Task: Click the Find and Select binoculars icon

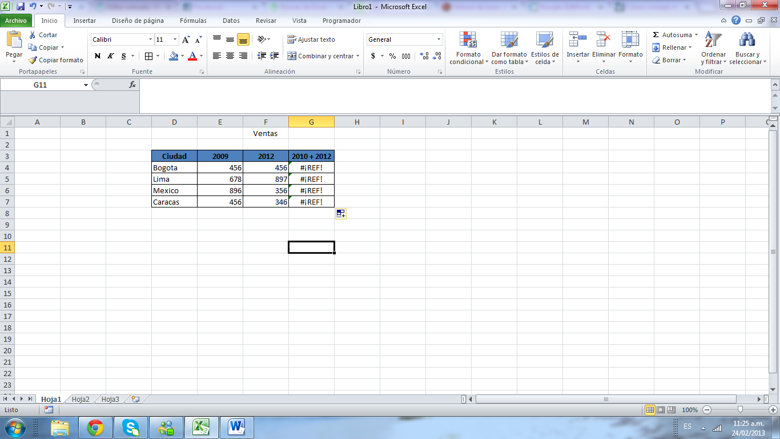Action: (747, 40)
